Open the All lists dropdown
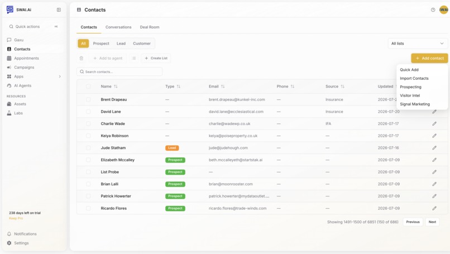 tap(418, 44)
